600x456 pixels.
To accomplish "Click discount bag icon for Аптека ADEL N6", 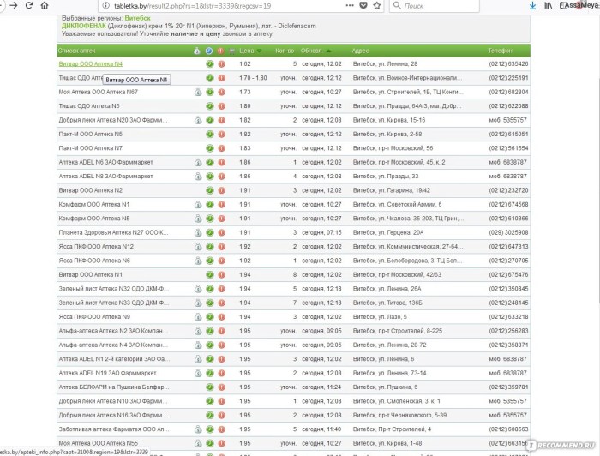I will point(197,163).
